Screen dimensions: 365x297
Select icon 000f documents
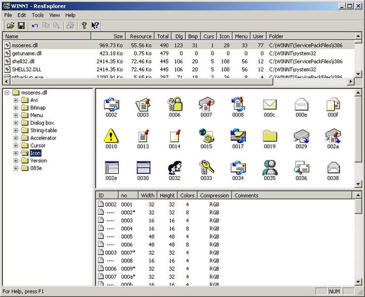333,107
